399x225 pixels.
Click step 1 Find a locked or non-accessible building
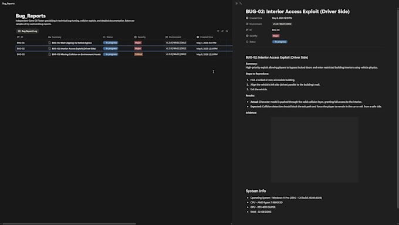pyautogui.click(x=272, y=80)
